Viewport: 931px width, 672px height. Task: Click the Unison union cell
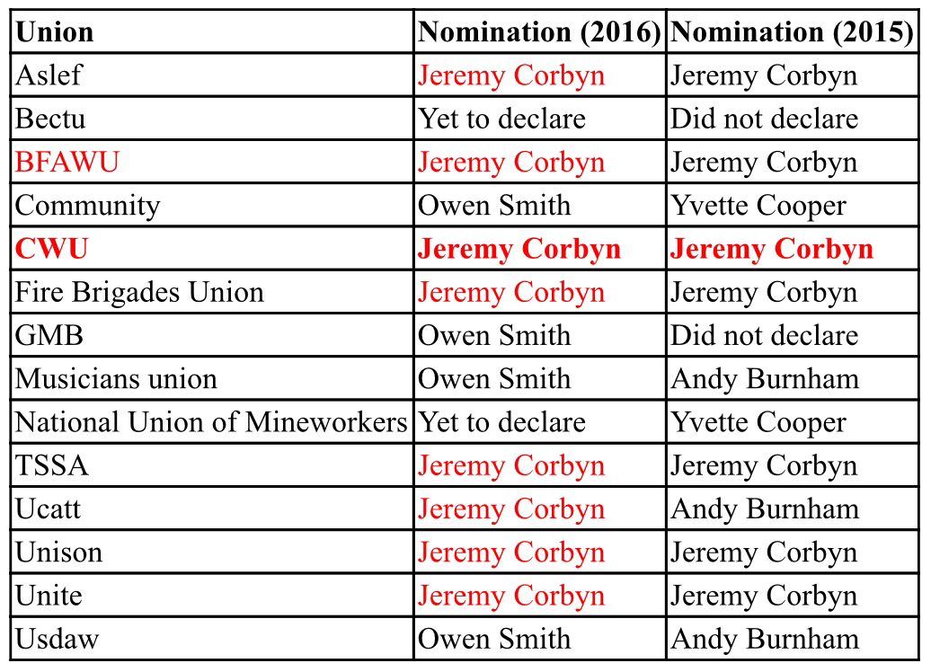click(58, 553)
